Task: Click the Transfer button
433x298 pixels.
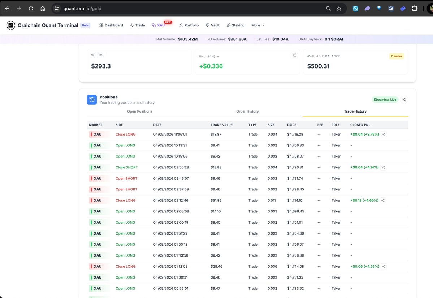Action: click(x=396, y=56)
